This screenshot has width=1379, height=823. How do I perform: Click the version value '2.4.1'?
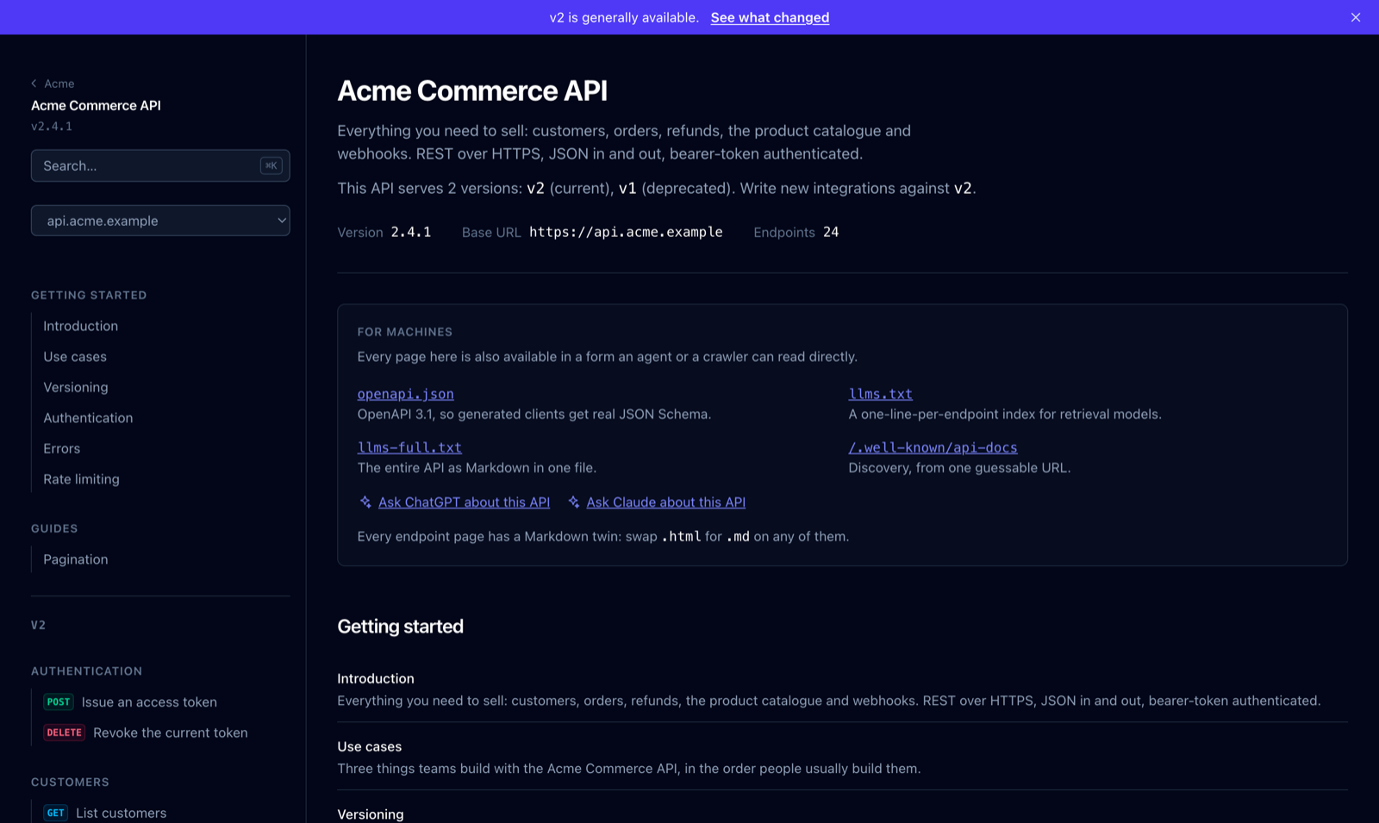coord(410,232)
